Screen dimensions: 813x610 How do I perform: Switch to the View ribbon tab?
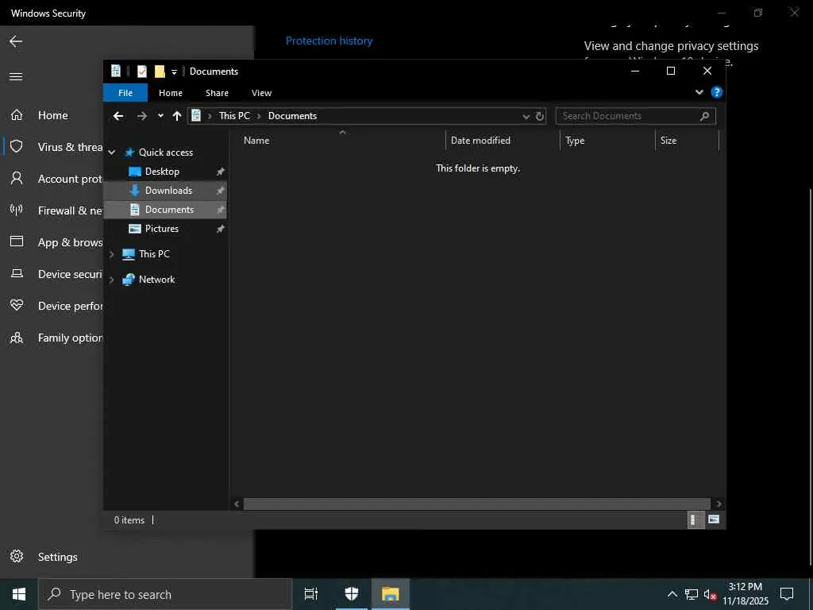[x=261, y=93]
